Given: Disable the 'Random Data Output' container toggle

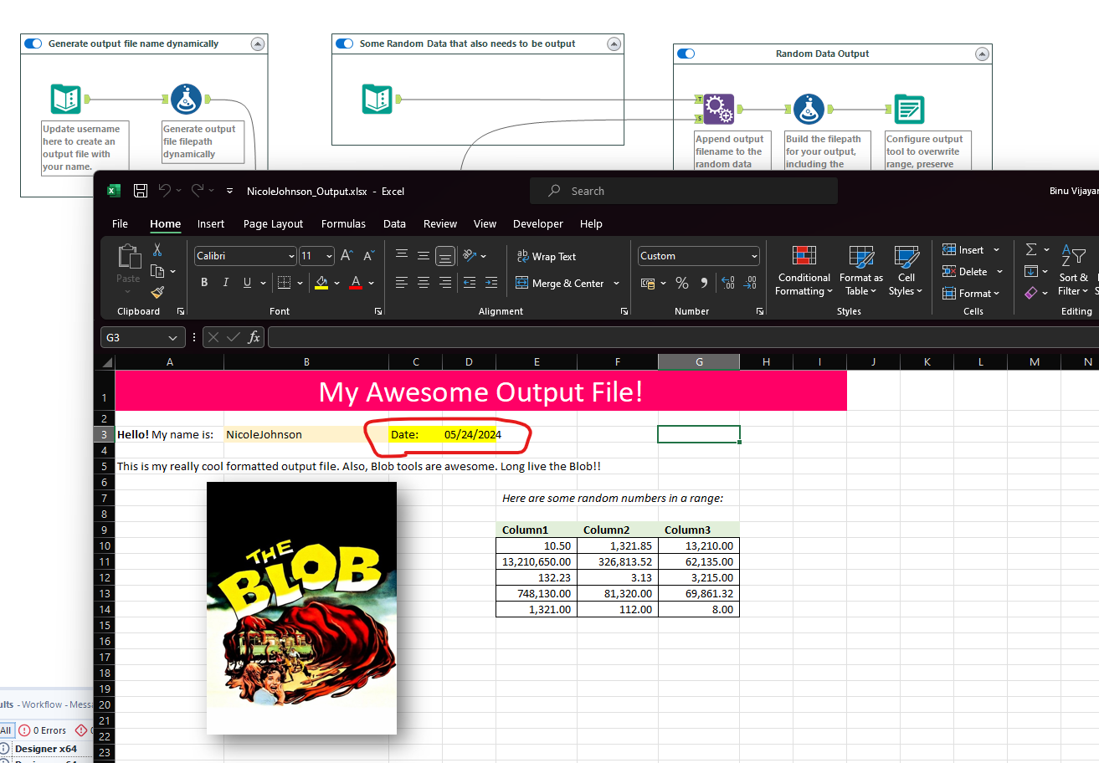Looking at the screenshot, I should coord(686,54).
